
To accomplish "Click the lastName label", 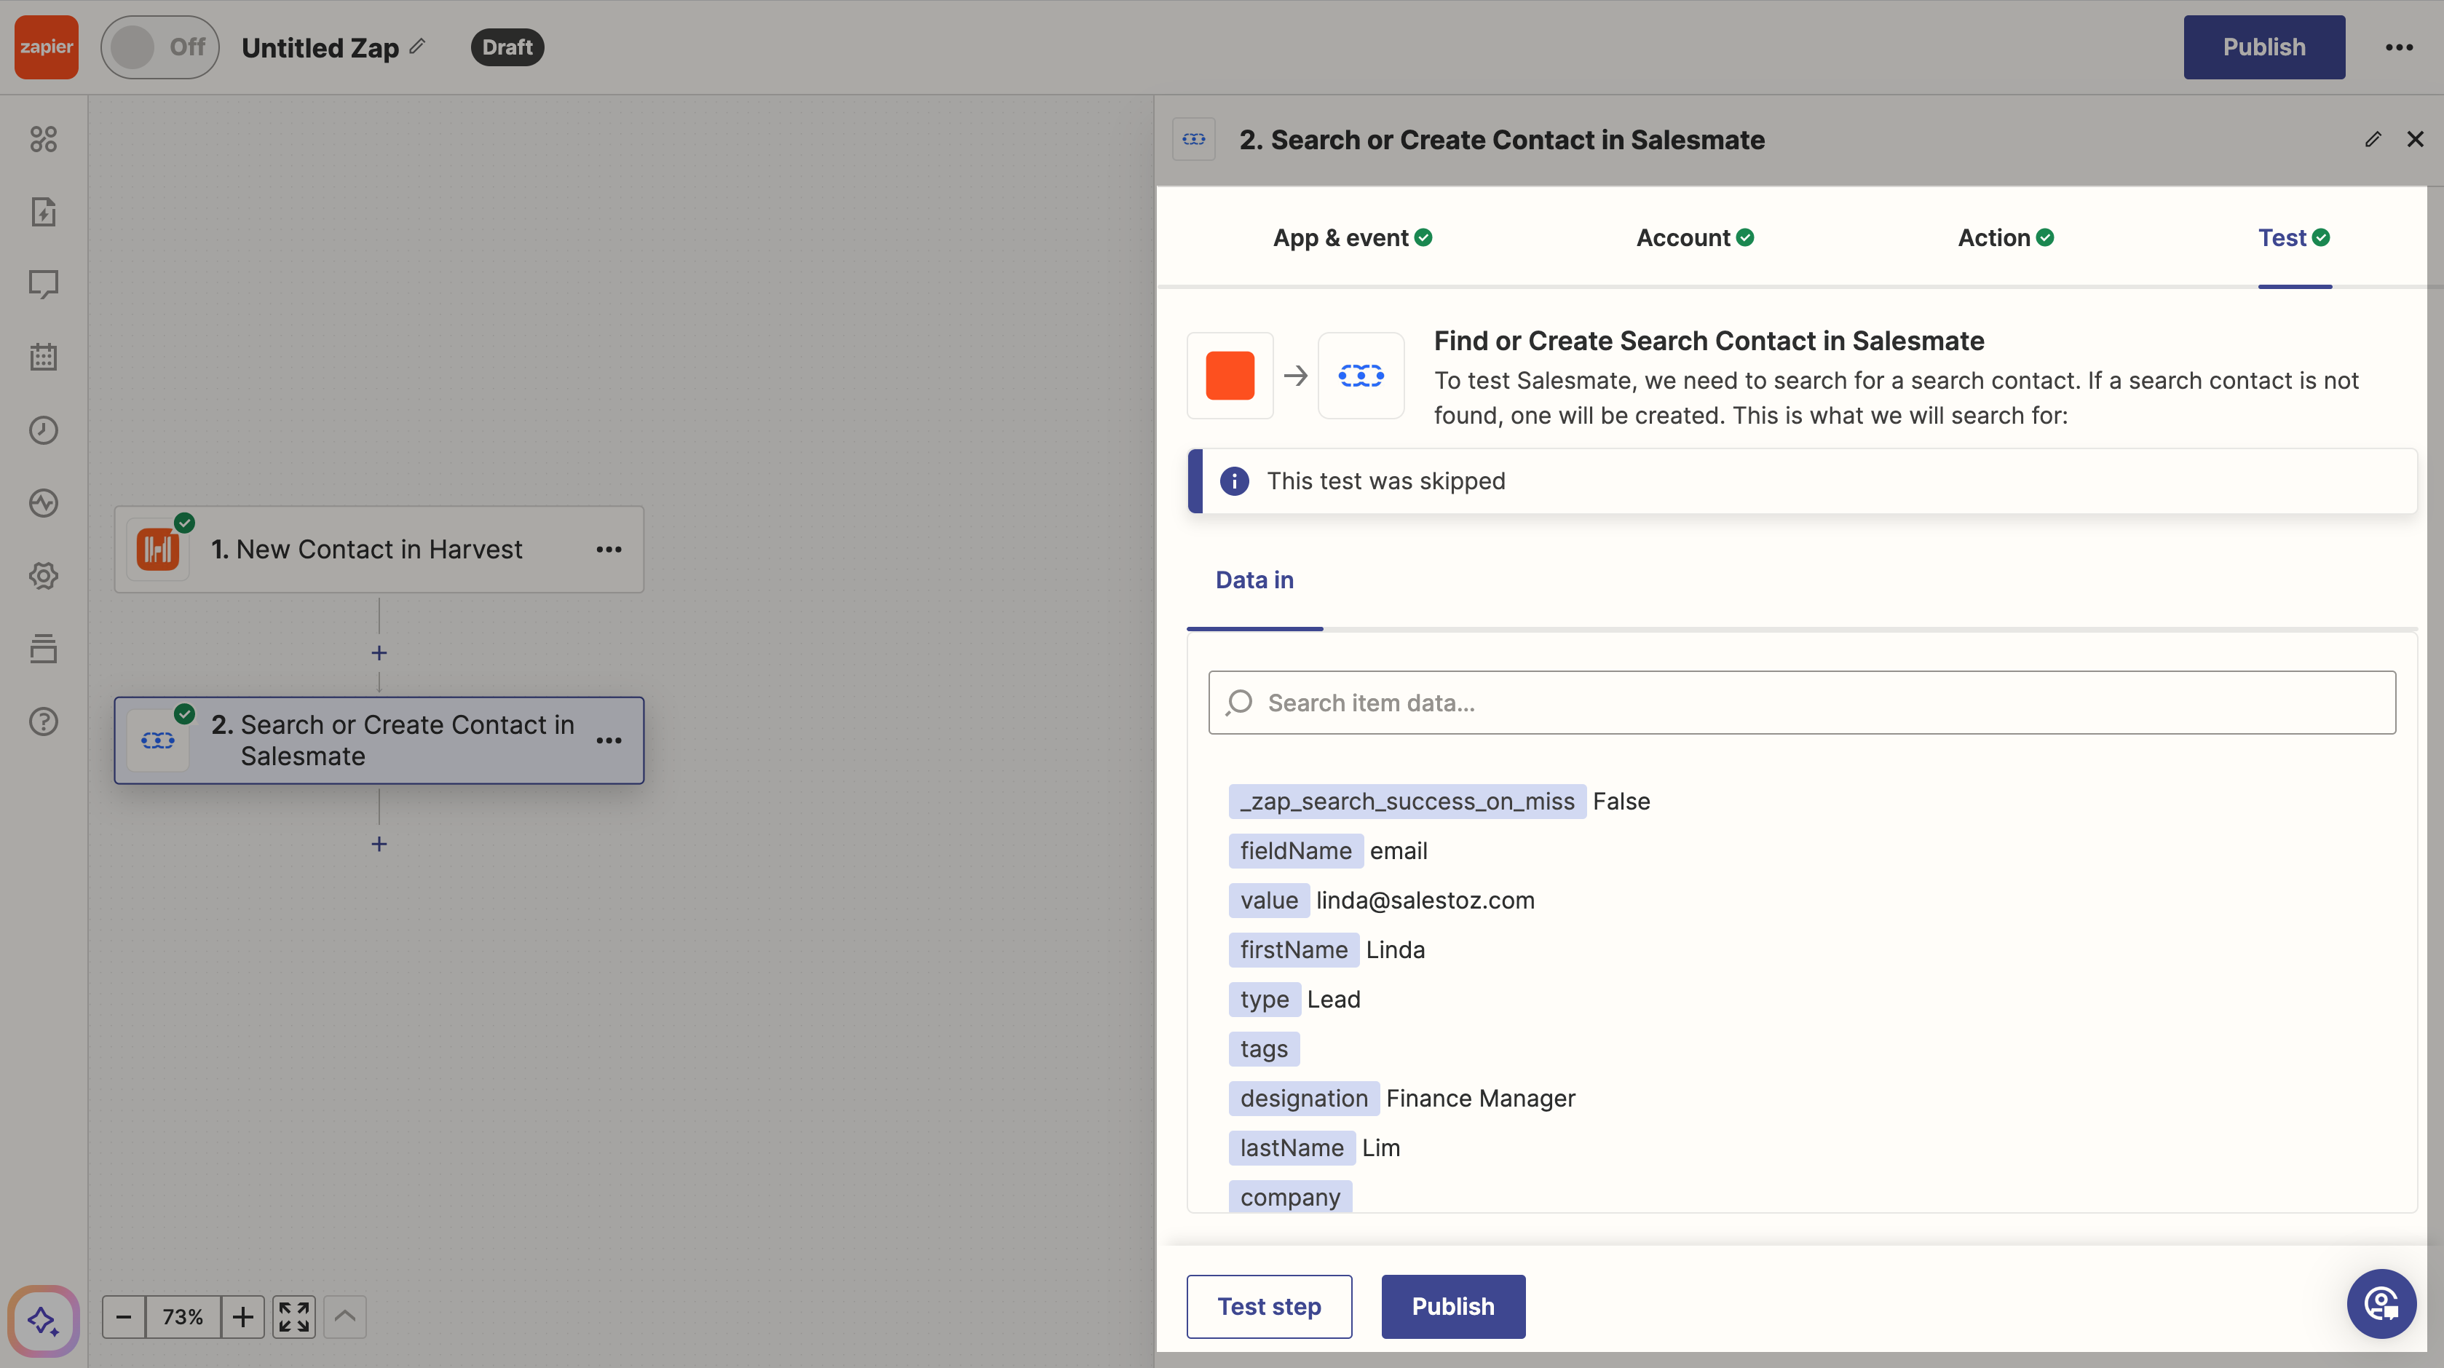I will [1292, 1148].
